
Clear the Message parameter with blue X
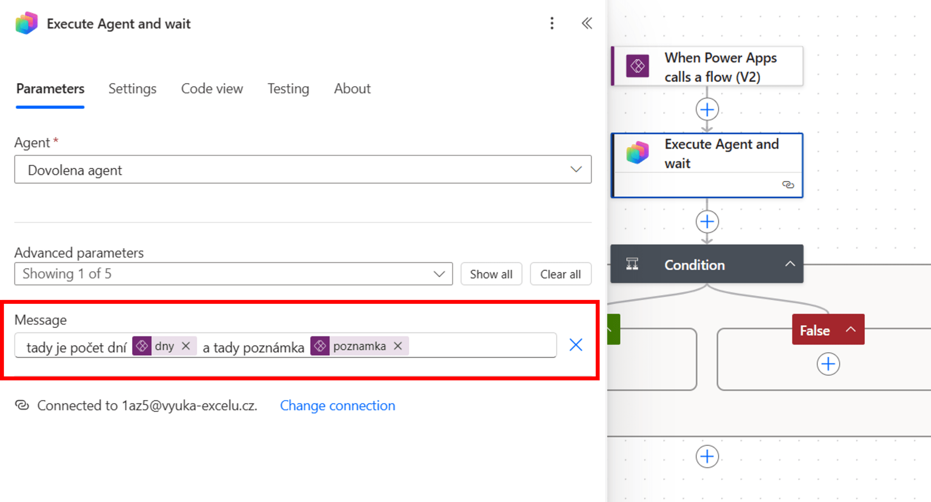coord(576,345)
